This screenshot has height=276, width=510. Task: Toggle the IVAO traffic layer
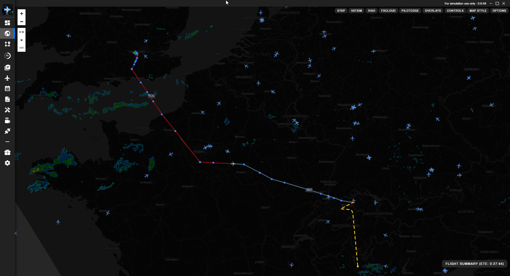pos(371,11)
